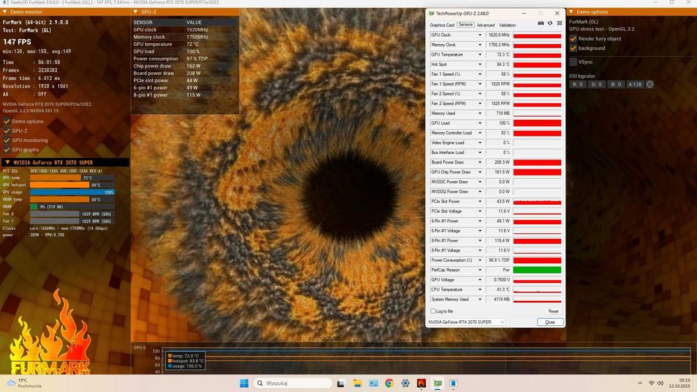The image size is (697, 392).
Task: Click the 147 FPS readout
Action: point(17,42)
